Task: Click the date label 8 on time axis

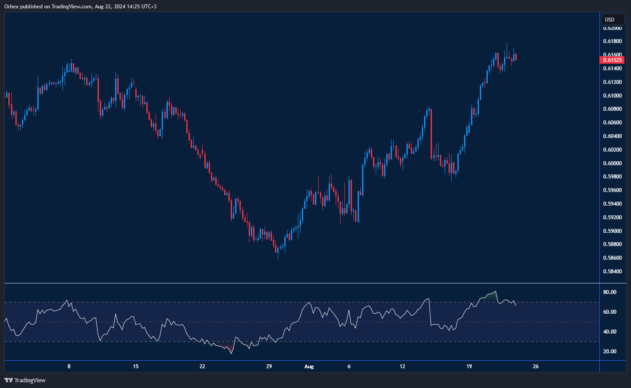Action: tap(69, 366)
